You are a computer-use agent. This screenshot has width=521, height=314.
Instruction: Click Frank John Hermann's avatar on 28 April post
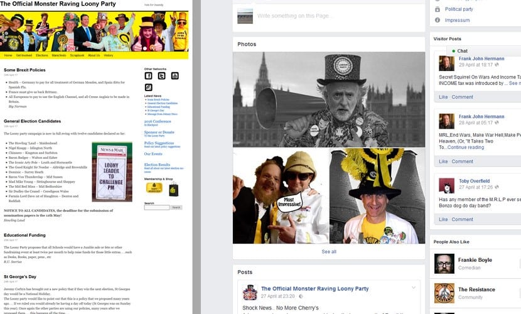click(446, 121)
